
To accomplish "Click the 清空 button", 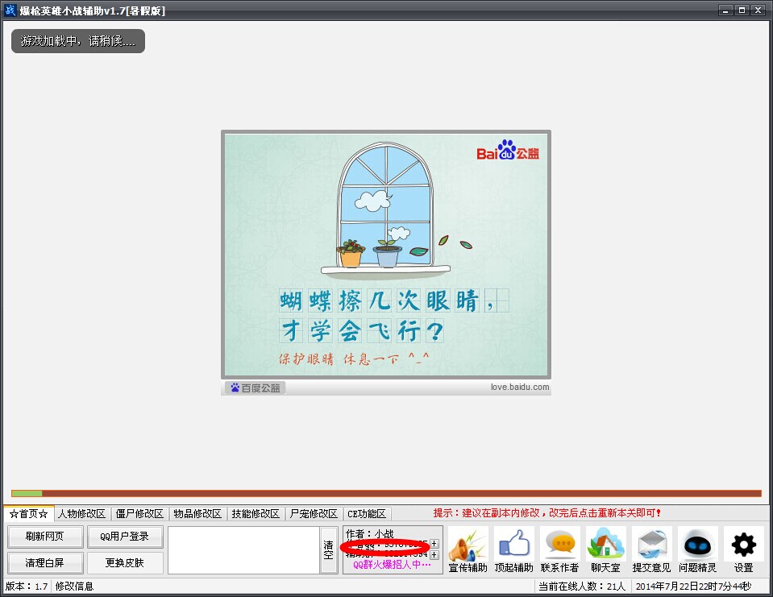I will [328, 549].
